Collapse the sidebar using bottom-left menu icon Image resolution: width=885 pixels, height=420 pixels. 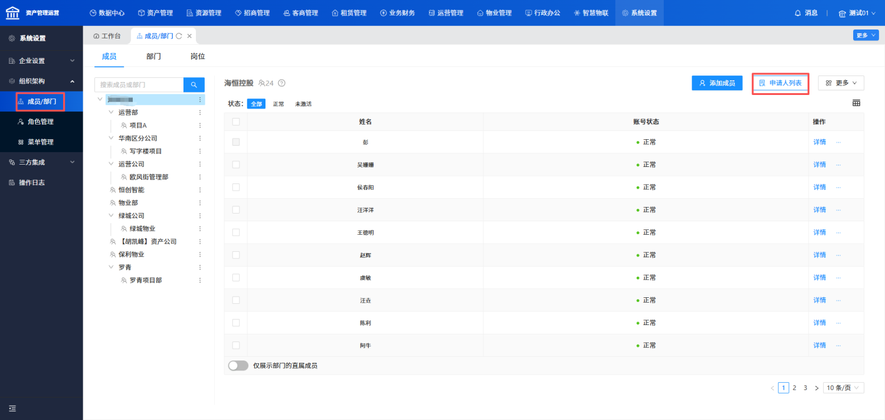pyautogui.click(x=12, y=408)
